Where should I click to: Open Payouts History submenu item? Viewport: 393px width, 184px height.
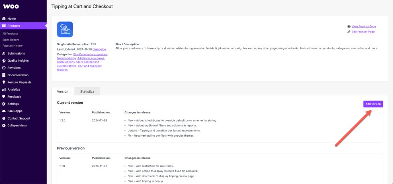click(x=12, y=46)
